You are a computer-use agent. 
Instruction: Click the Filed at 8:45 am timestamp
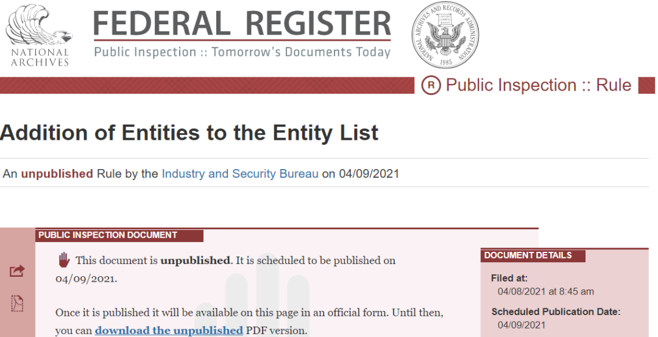pos(545,291)
